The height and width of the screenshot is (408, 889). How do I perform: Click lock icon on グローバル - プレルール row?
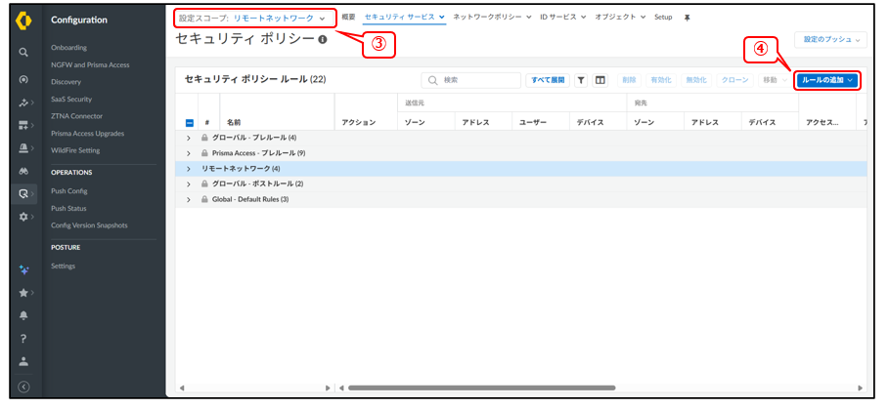[x=205, y=138]
